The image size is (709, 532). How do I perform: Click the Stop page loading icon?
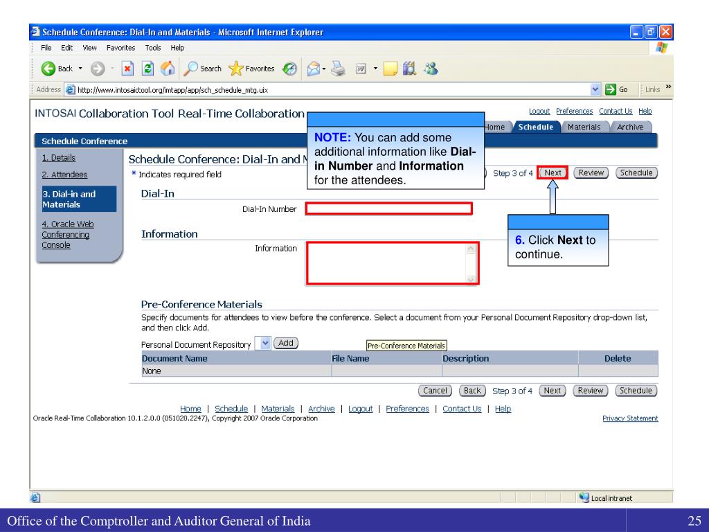tap(127, 69)
